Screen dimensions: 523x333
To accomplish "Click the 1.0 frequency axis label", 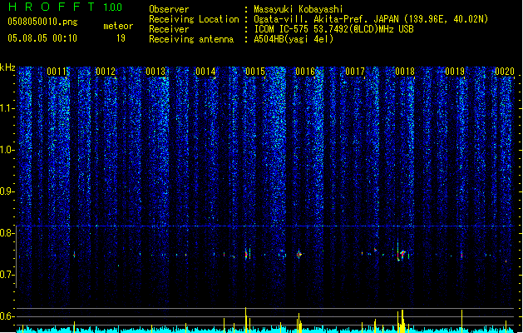I will [x=7, y=150].
